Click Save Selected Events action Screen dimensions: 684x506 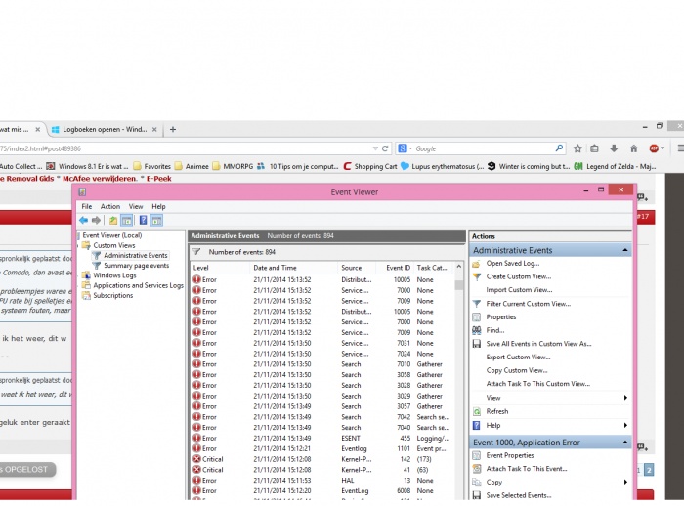coord(518,495)
